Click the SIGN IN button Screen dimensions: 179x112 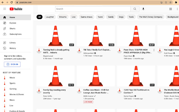pos(12,64)
